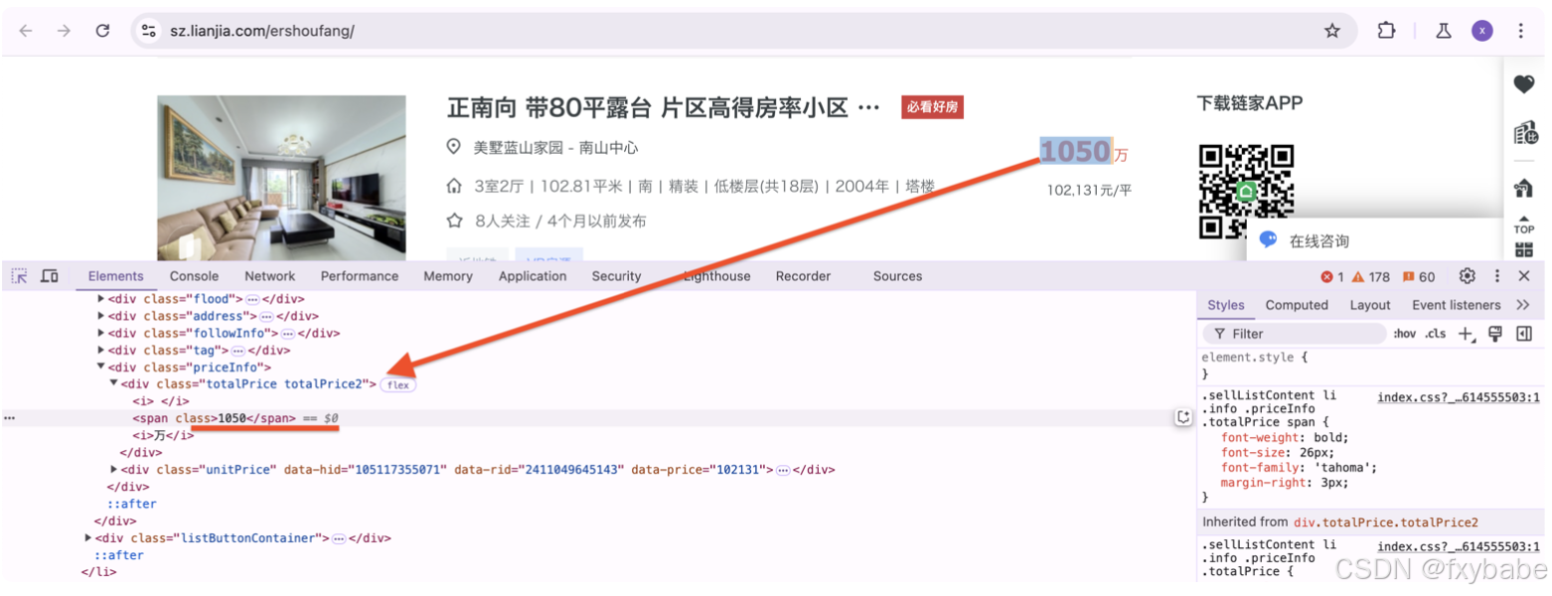Screen dimensions: 1552x596
Task: Show the 1 error indicator
Action: pos(1332,277)
